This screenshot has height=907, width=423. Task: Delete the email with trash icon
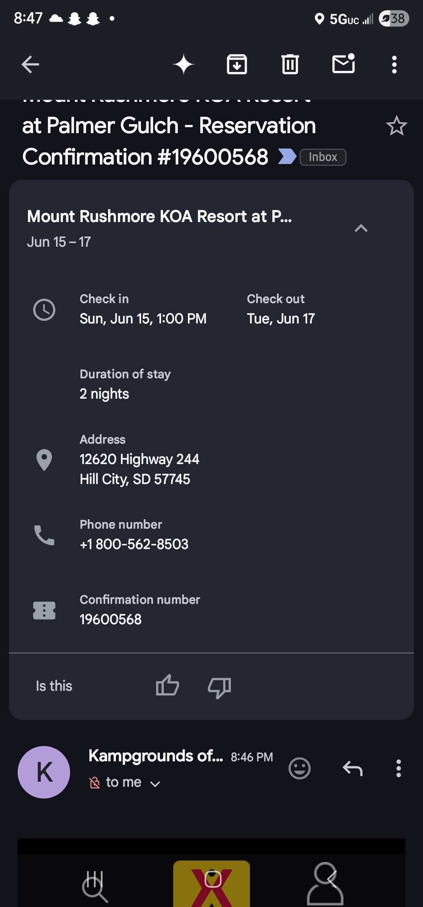click(x=290, y=65)
